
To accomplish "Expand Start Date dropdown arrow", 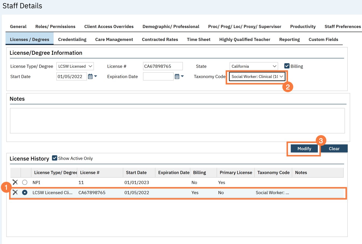I will [96, 76].
